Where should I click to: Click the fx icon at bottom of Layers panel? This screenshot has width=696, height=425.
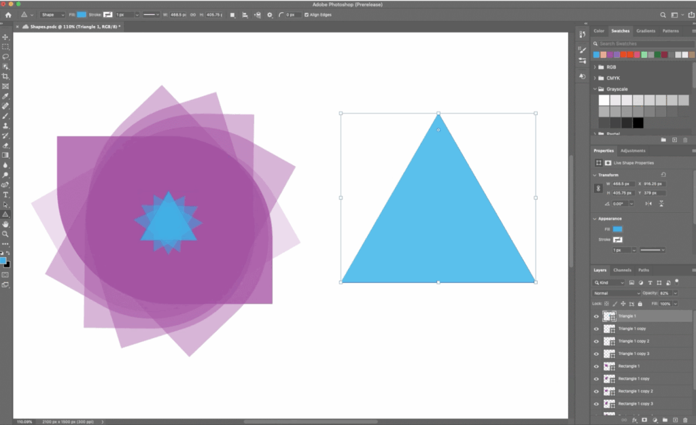[633, 420]
